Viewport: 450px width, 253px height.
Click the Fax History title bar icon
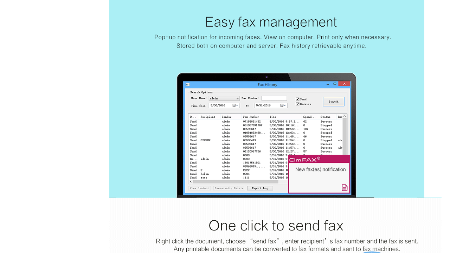point(187,84)
